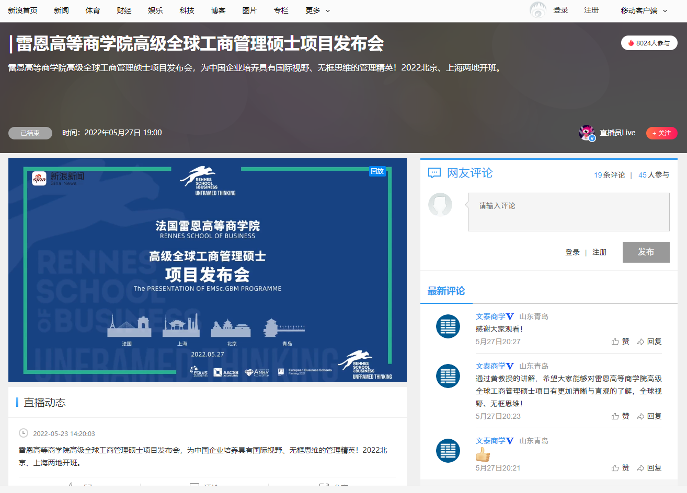The height and width of the screenshot is (493, 687).
Task: Open the 科技 navigation item
Action: click(x=187, y=10)
